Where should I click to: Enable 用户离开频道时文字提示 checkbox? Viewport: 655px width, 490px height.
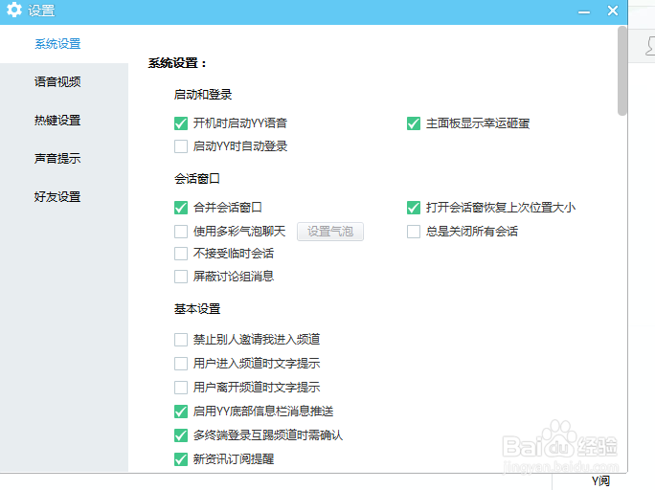click(181, 388)
